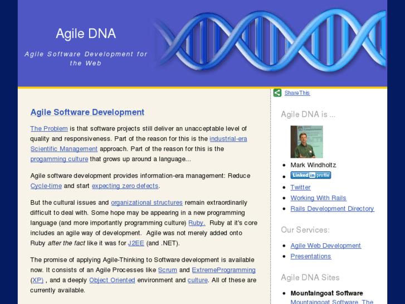Open the Twitter sidebar link

click(x=300, y=187)
